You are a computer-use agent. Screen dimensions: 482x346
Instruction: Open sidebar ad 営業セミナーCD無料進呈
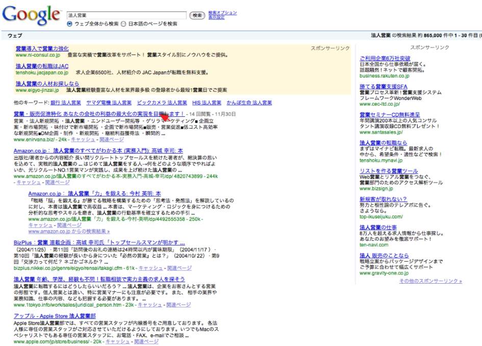click(x=390, y=115)
